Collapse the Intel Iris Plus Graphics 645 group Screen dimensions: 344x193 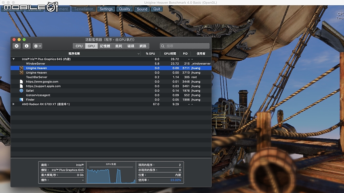point(14,59)
